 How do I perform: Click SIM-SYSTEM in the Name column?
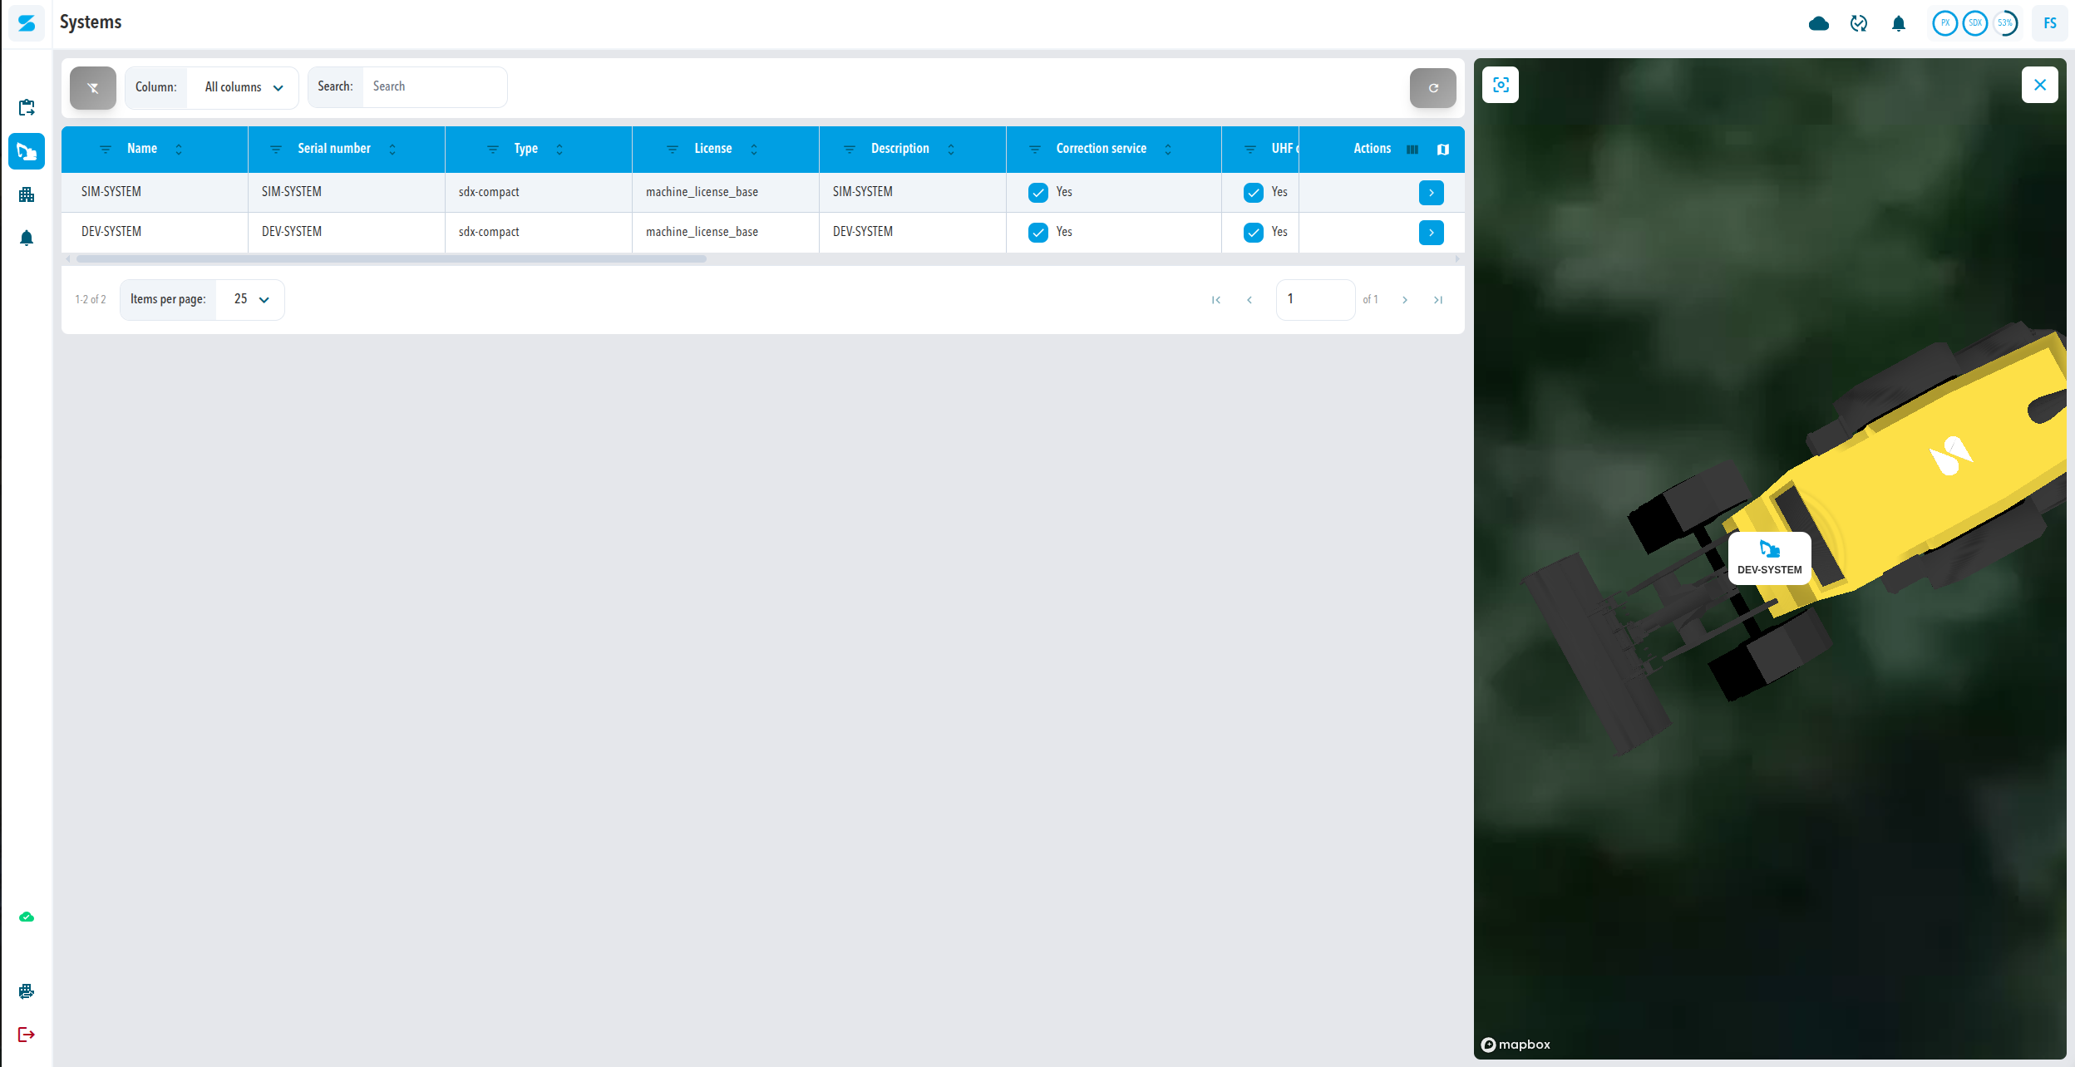tap(111, 192)
